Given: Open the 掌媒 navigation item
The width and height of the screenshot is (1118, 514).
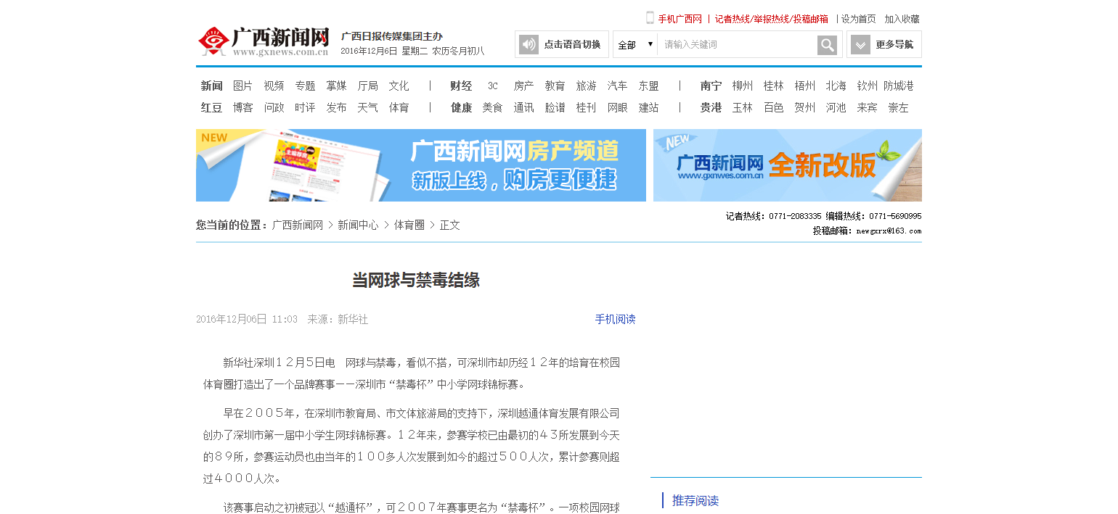Looking at the screenshot, I should [x=336, y=86].
